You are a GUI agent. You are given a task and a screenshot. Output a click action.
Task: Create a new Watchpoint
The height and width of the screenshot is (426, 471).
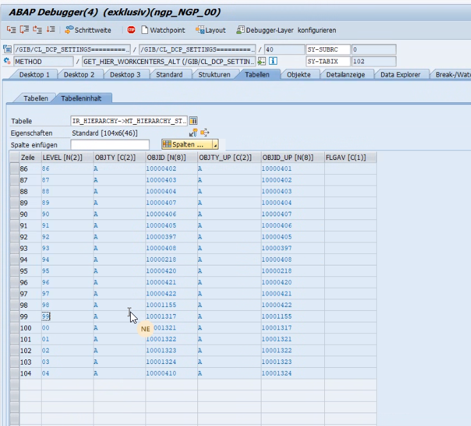[x=163, y=30]
